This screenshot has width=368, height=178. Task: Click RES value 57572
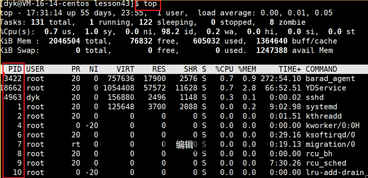[x=154, y=88]
